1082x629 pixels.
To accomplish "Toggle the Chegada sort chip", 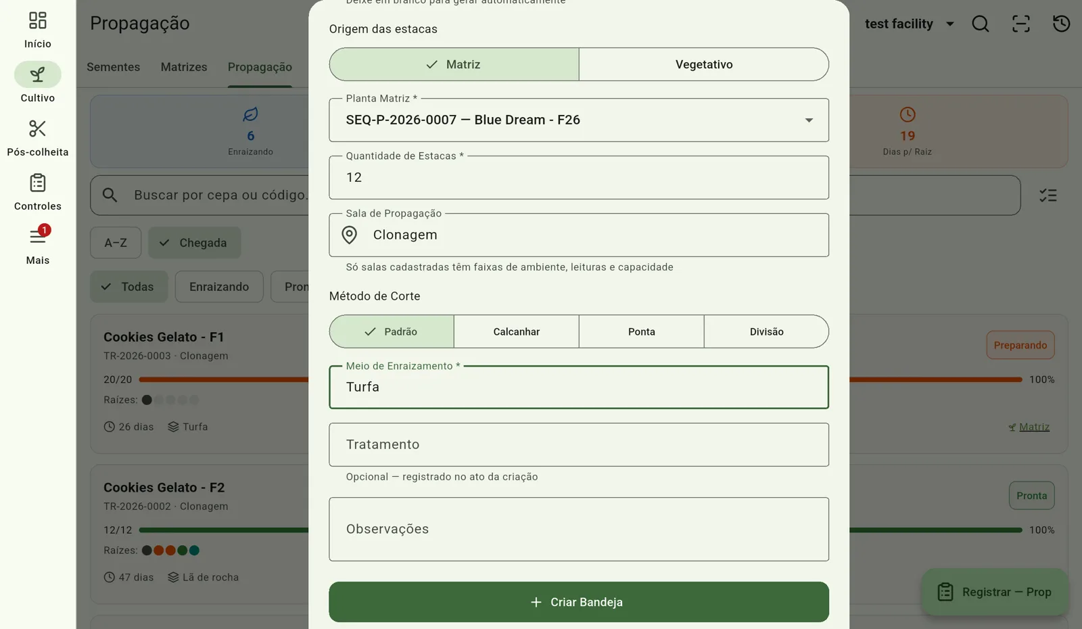I will coord(195,243).
